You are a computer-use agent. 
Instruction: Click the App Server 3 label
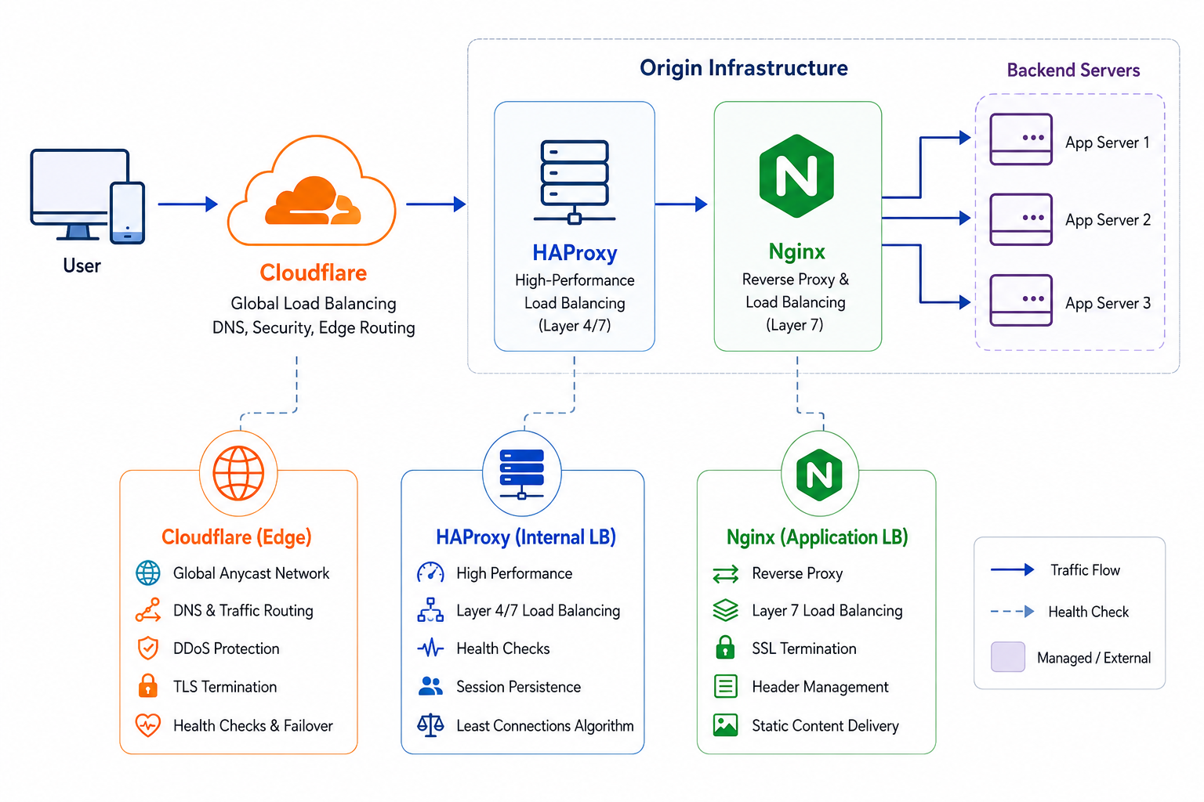(x=1108, y=303)
